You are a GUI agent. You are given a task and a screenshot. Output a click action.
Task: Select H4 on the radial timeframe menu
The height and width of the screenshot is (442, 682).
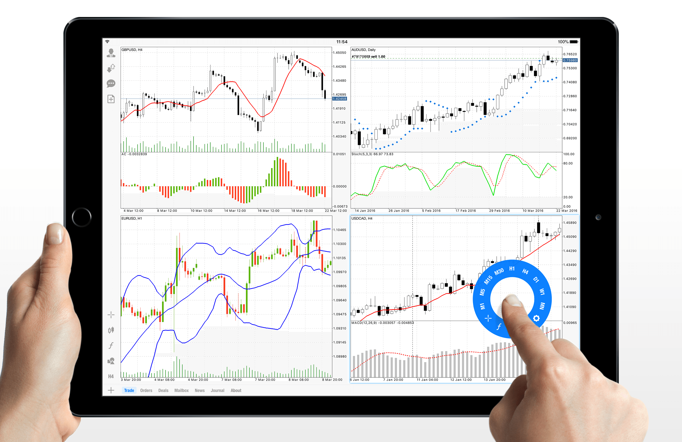tap(525, 271)
